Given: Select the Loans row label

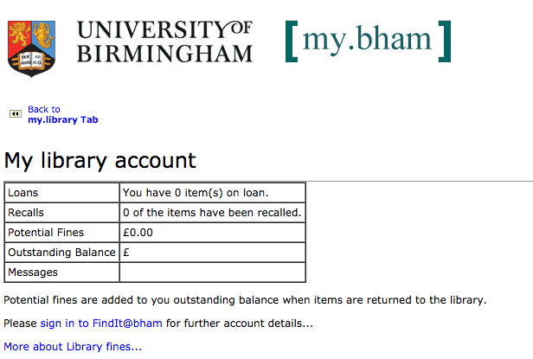Looking at the screenshot, I should point(62,193).
